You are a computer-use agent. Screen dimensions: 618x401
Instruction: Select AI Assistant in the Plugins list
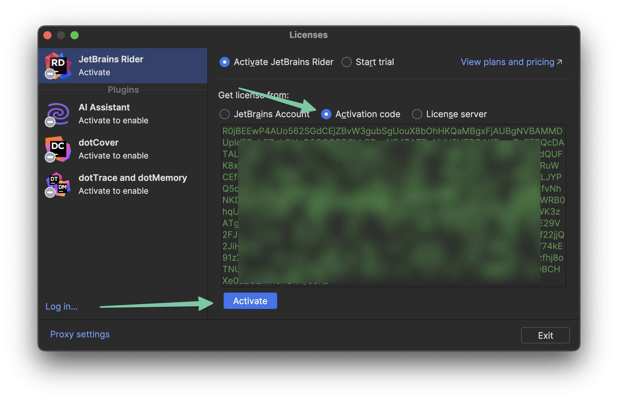[112, 113]
